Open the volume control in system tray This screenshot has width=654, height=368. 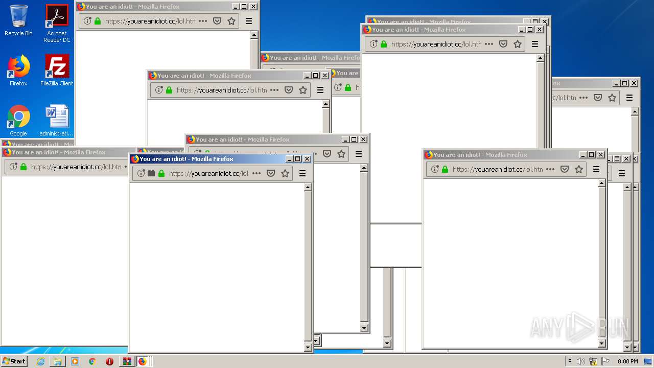coord(581,361)
